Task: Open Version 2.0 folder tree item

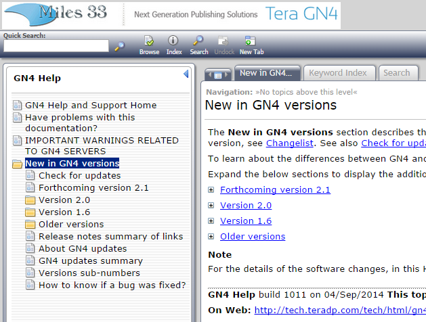Action: pyautogui.click(x=64, y=200)
